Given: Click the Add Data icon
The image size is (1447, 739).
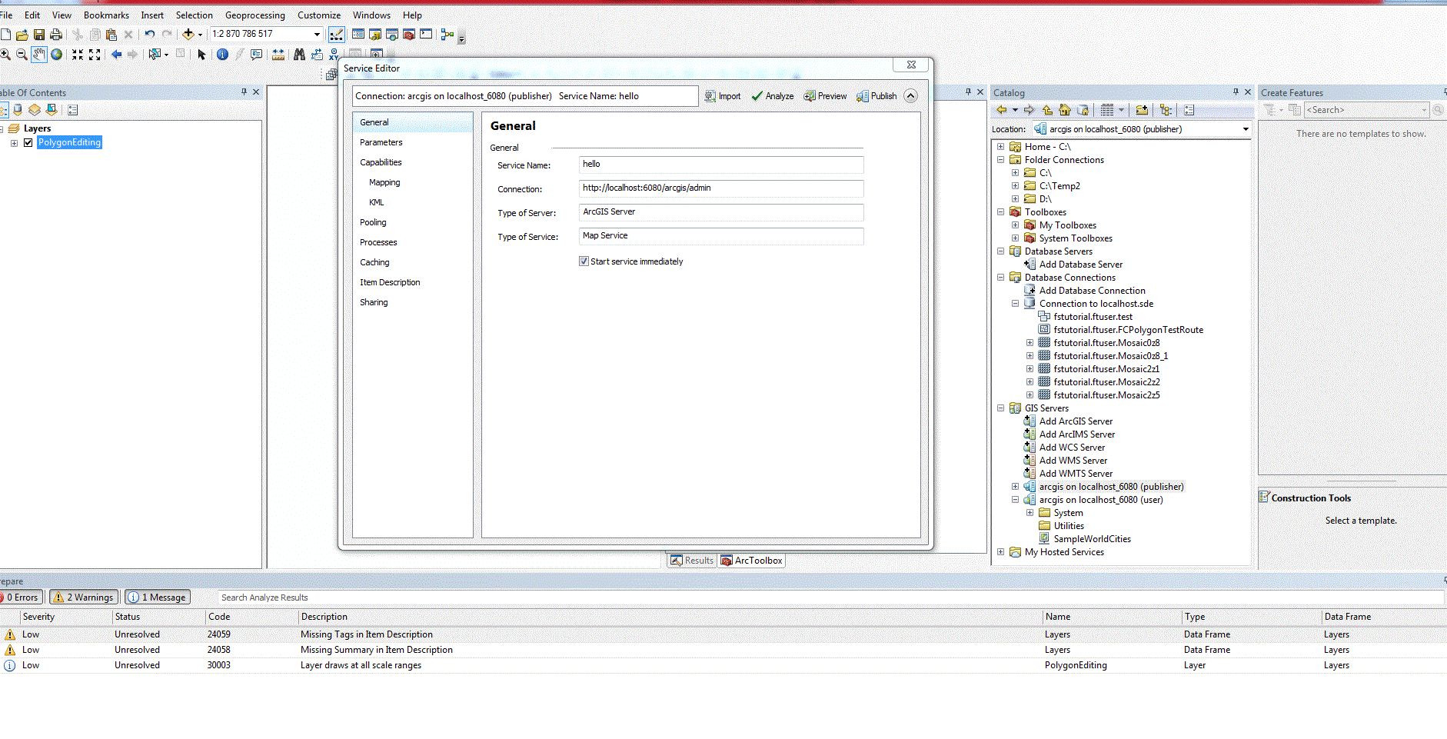Looking at the screenshot, I should tap(188, 34).
